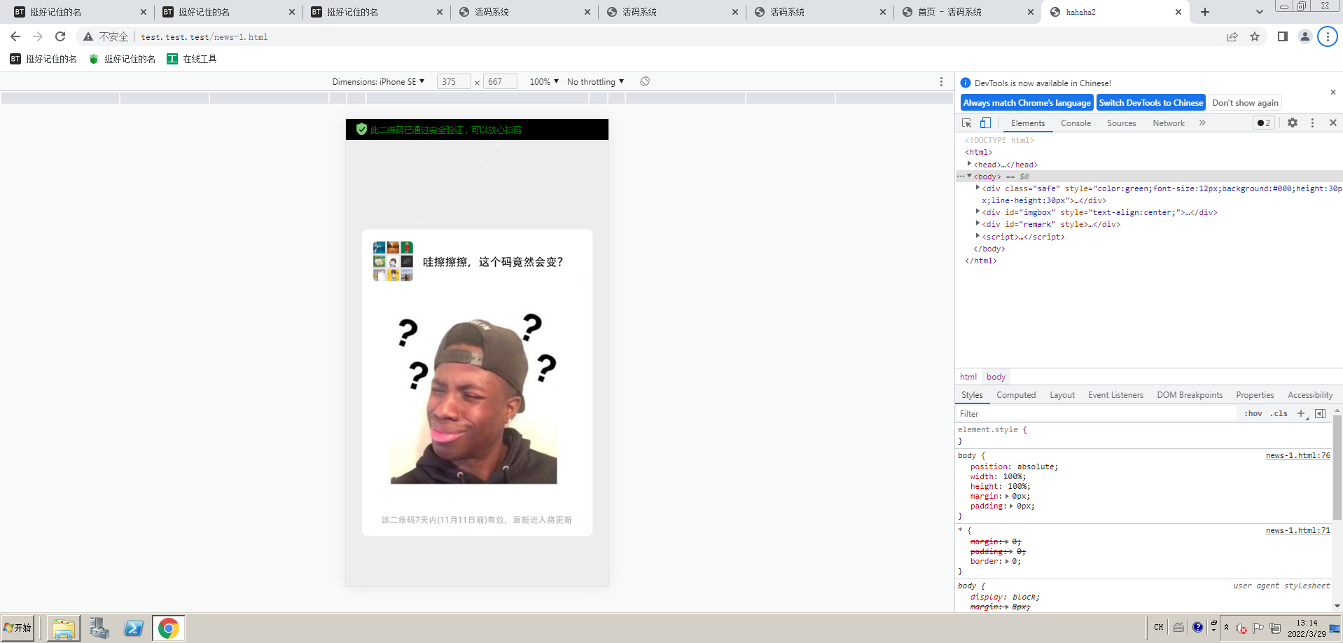Toggle .cls element classes

[1279, 413]
